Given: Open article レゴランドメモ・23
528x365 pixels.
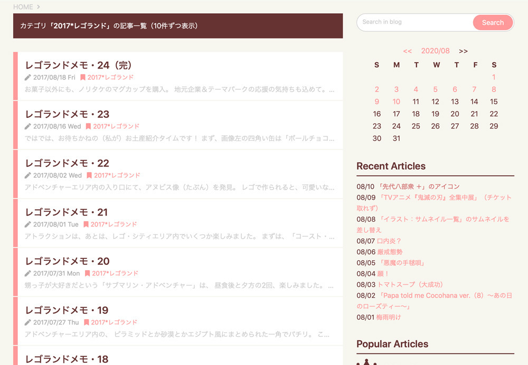Looking at the screenshot, I should pyautogui.click(x=68, y=114).
